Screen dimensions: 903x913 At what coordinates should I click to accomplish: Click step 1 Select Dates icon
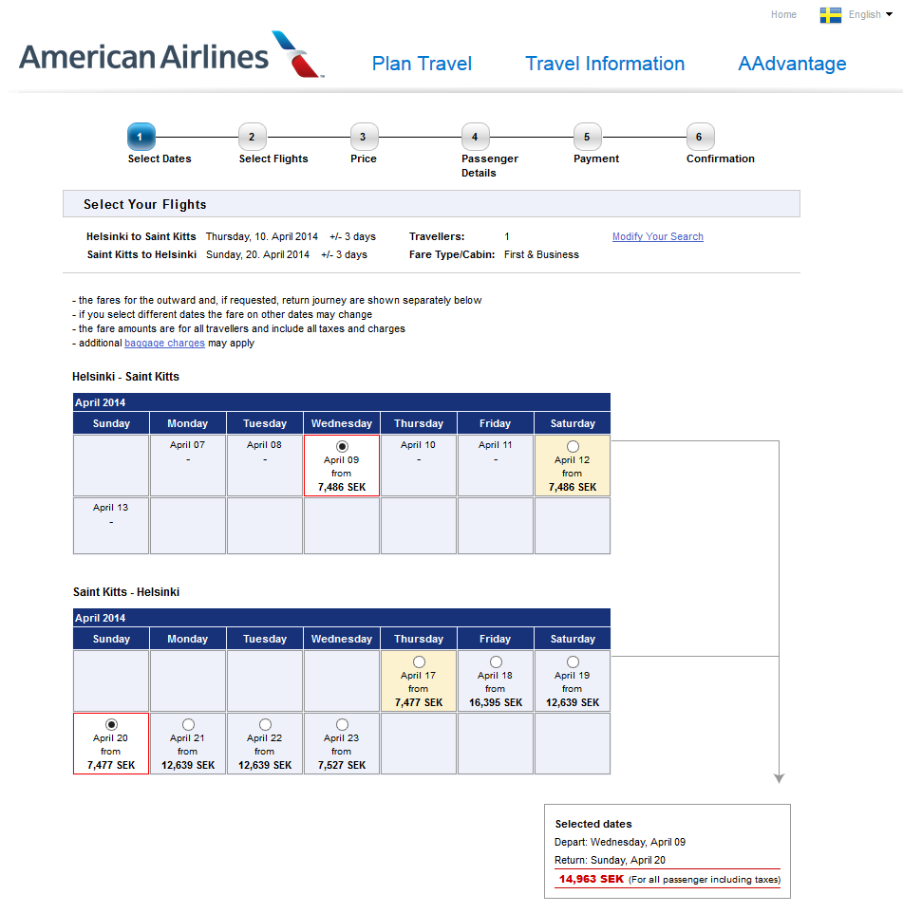[141, 137]
